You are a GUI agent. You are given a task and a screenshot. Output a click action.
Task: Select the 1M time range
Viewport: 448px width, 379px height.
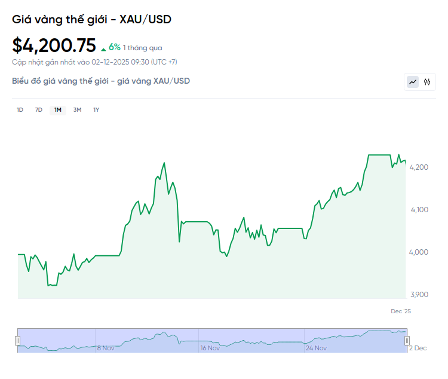click(58, 110)
